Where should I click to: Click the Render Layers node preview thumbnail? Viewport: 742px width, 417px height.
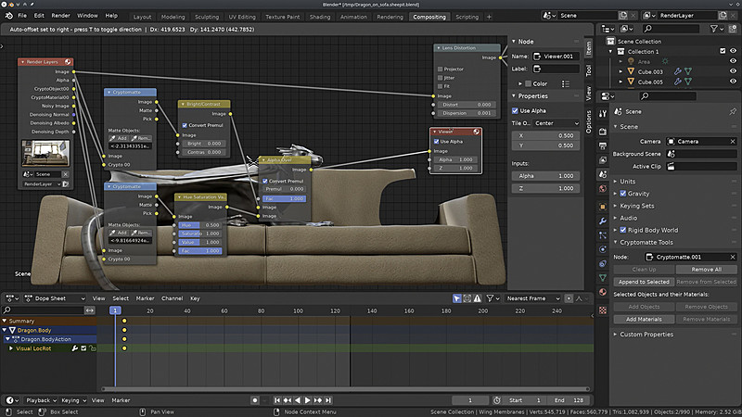(45, 153)
